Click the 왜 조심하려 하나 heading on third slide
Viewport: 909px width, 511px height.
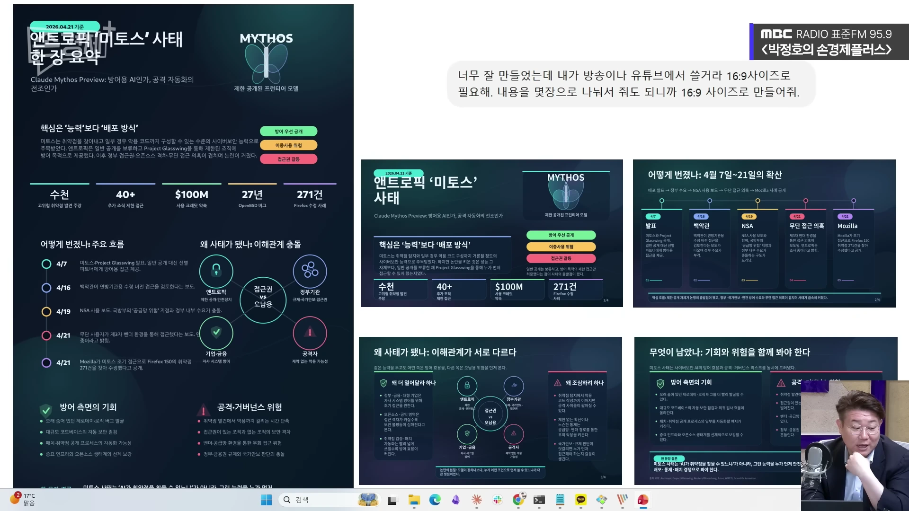pyautogui.click(x=585, y=383)
